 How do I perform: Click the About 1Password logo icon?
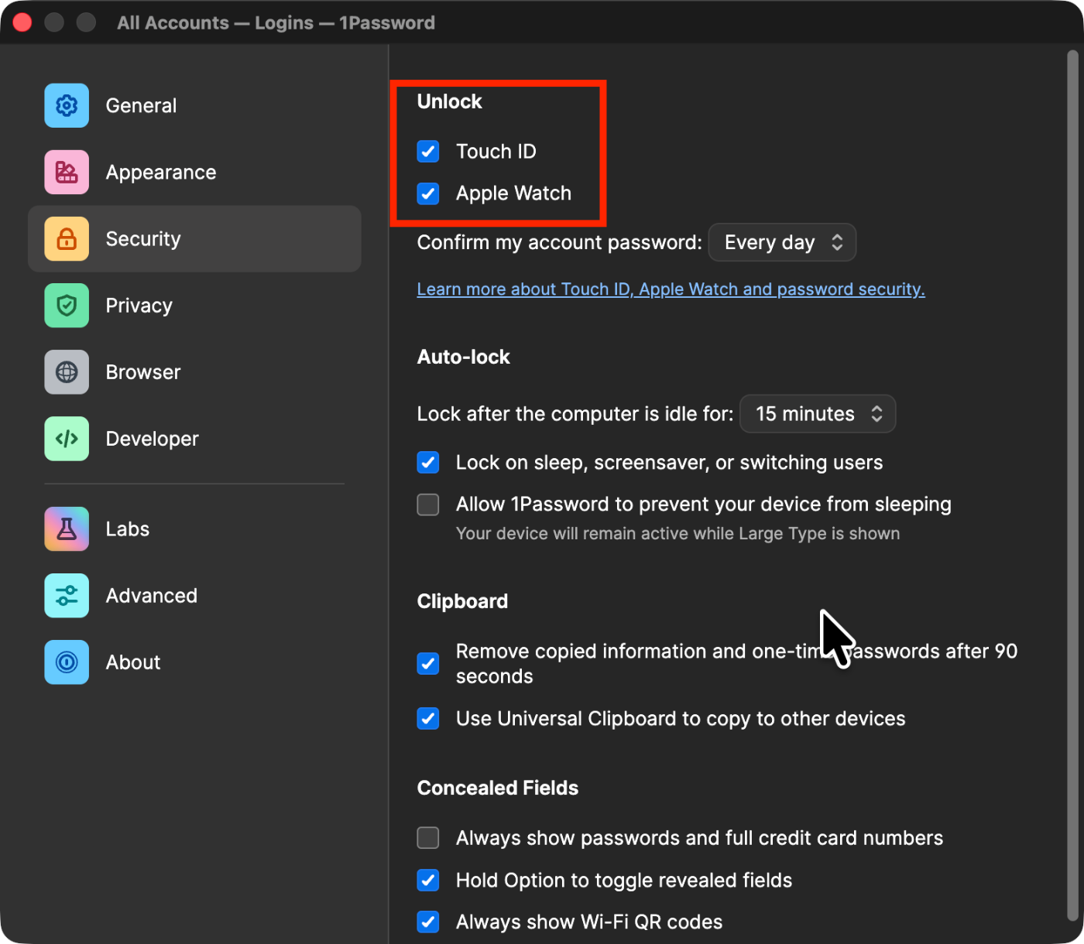pos(67,662)
